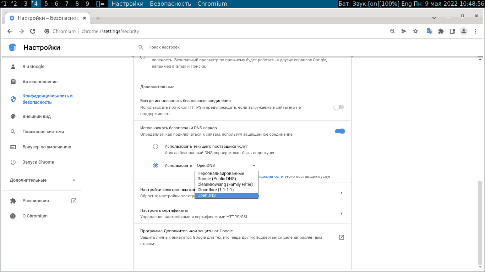Click the 'Eng' keyboard layout indicator
The height and width of the screenshot is (272, 485).
406,4
